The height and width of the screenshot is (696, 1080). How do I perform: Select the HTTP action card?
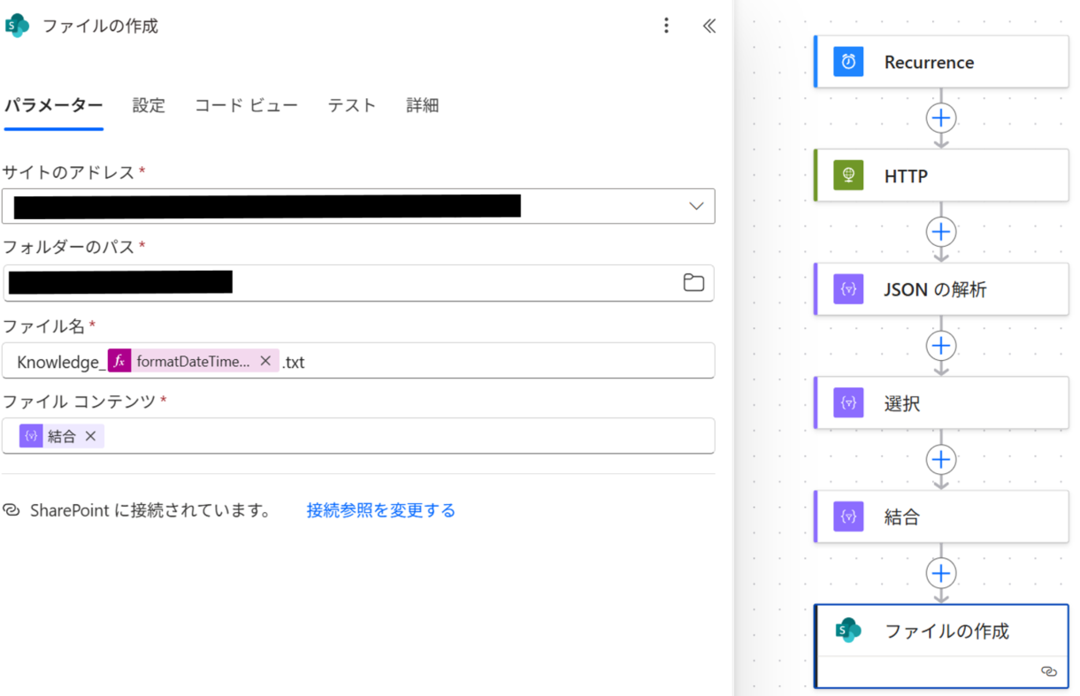coord(941,176)
